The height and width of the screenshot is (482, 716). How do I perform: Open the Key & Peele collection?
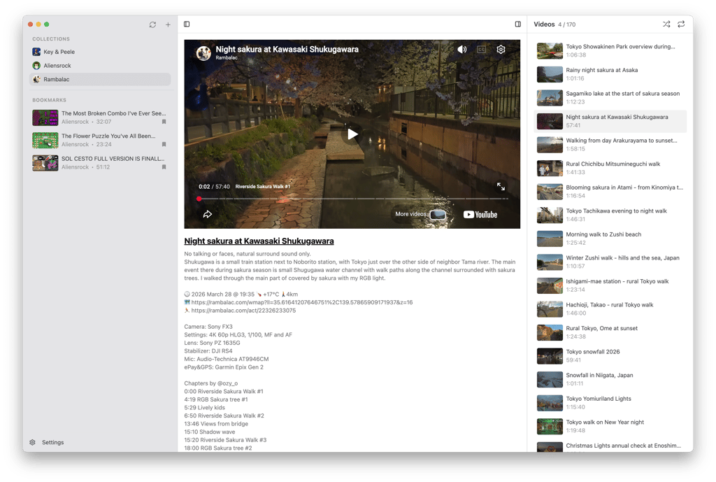(59, 52)
